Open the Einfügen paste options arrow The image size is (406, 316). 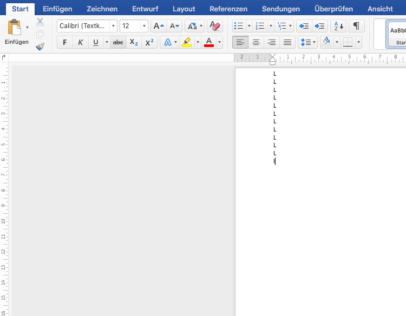coord(27,27)
